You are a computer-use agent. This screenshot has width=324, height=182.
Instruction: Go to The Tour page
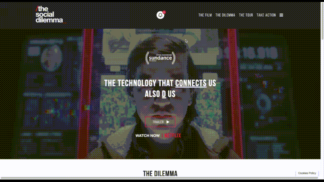coord(246,15)
